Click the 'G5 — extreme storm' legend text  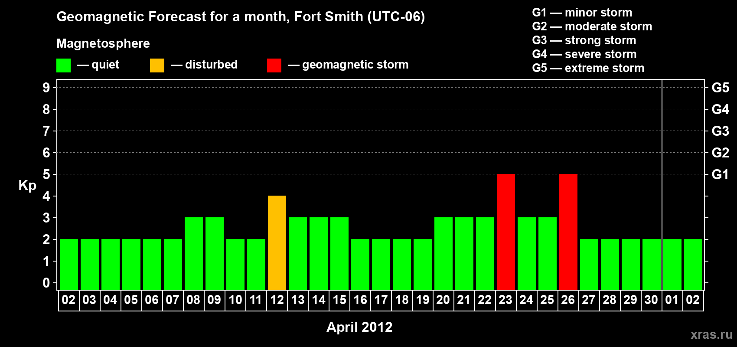tap(588, 68)
